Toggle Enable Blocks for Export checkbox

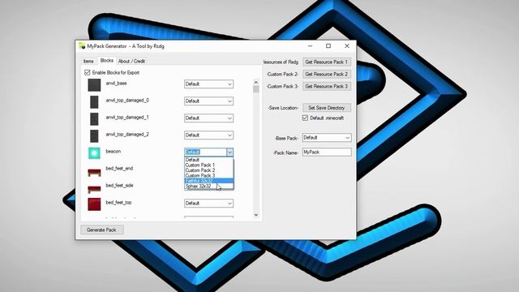tap(87, 72)
